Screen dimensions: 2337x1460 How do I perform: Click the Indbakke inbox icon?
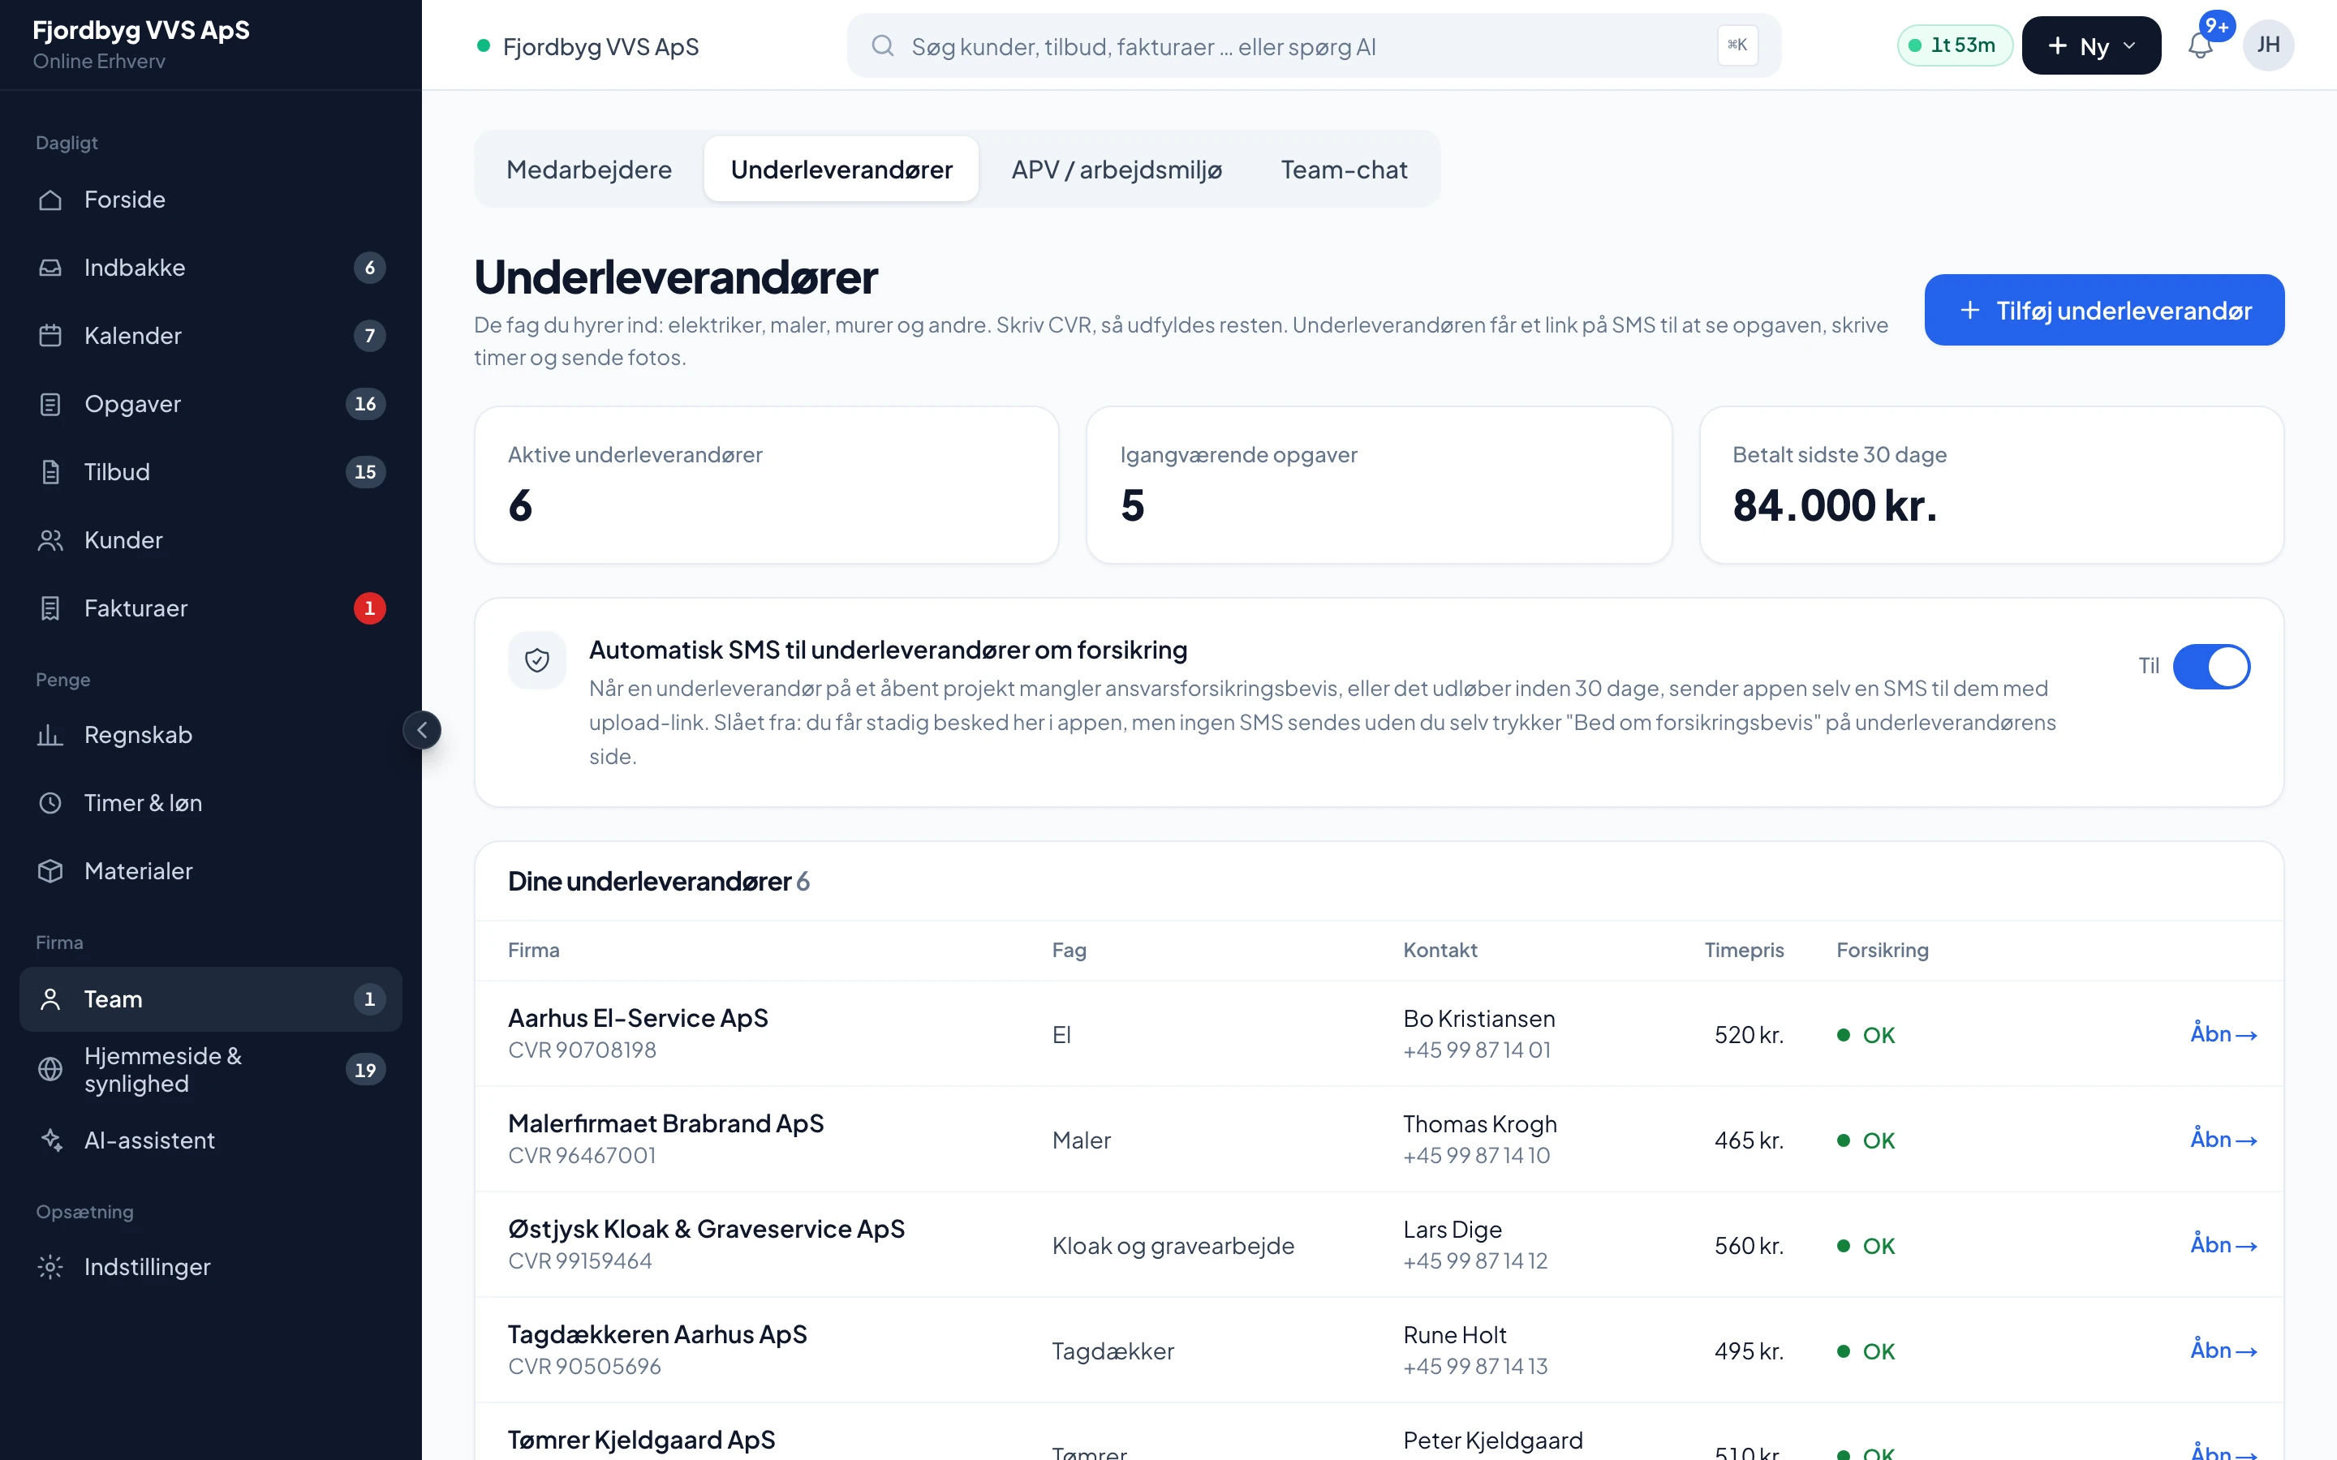(x=50, y=268)
